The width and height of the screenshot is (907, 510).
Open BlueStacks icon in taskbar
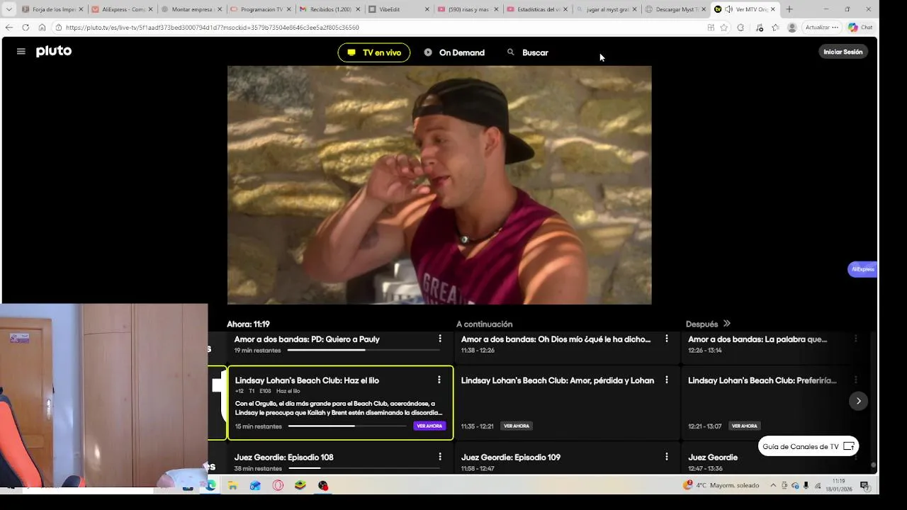(300, 485)
